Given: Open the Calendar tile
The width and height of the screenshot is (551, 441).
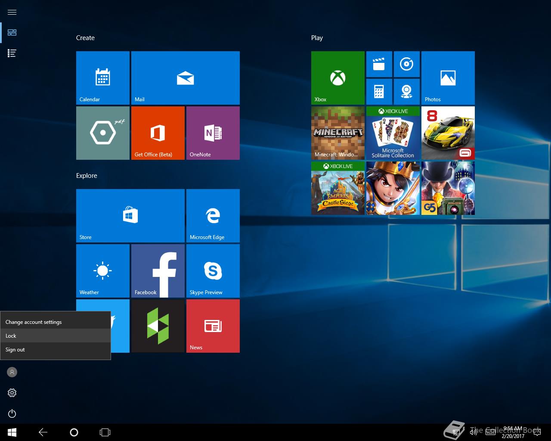Looking at the screenshot, I should tap(103, 78).
